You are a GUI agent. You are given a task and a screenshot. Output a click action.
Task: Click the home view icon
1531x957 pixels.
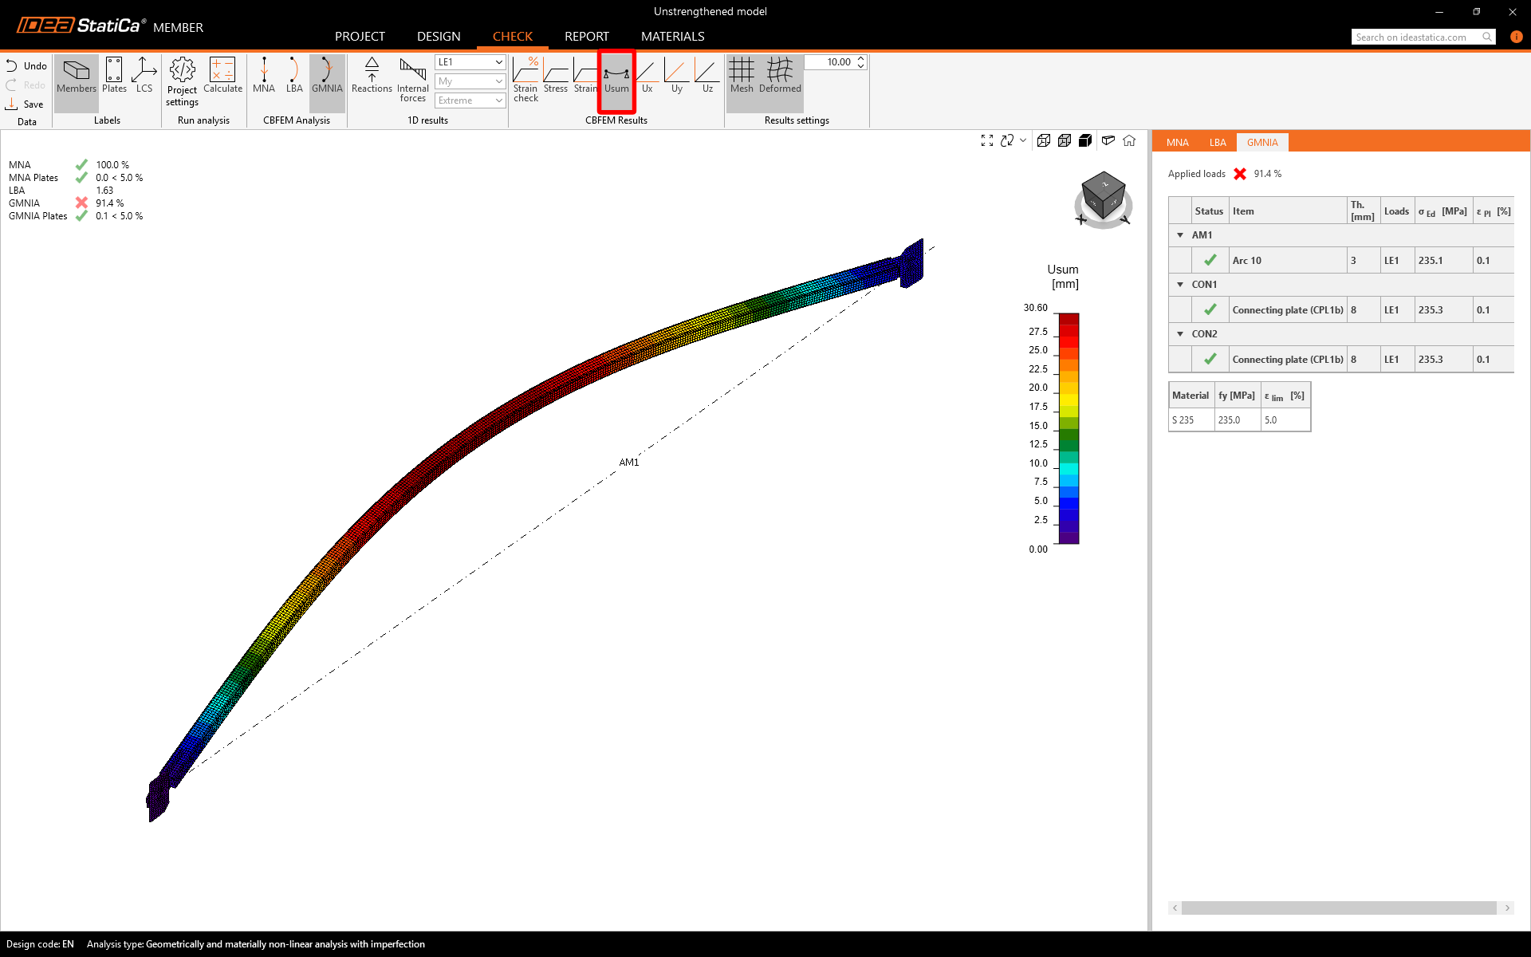point(1129,140)
